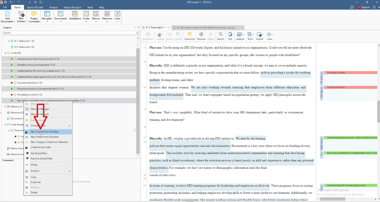Choose Delete in context menu
The height and width of the screenshot is (202, 380).
click(48, 193)
